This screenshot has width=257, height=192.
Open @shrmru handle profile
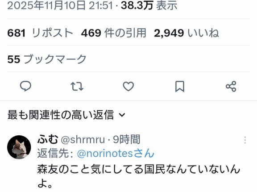click(x=83, y=140)
